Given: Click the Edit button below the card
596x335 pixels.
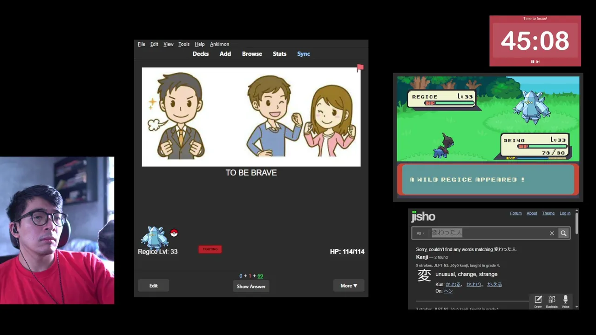Looking at the screenshot, I should coord(154,286).
